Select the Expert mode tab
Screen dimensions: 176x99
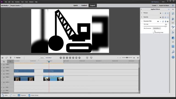coord(93,5)
